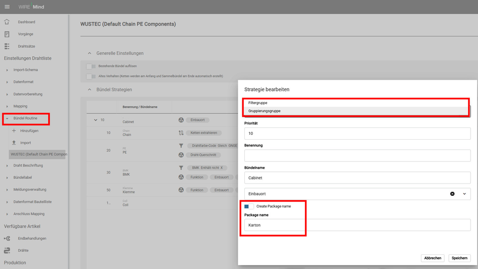The width and height of the screenshot is (478, 269).
Task: Open the hamburger menu in top bar
Action: pyautogui.click(x=7, y=7)
